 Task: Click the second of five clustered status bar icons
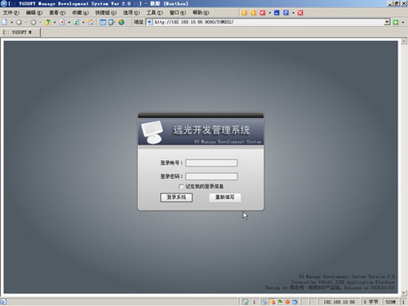[x=273, y=302]
